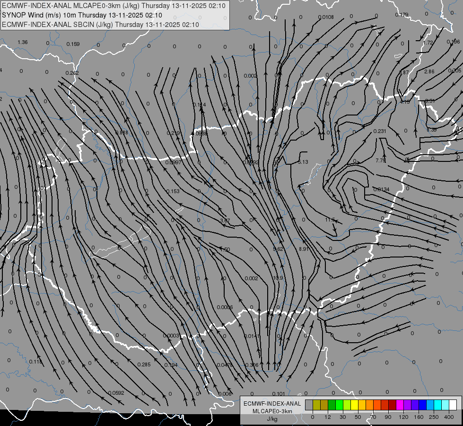Screen dimensions: 463x426
Task: Click the legend tick label 70
Action: (x=373, y=417)
